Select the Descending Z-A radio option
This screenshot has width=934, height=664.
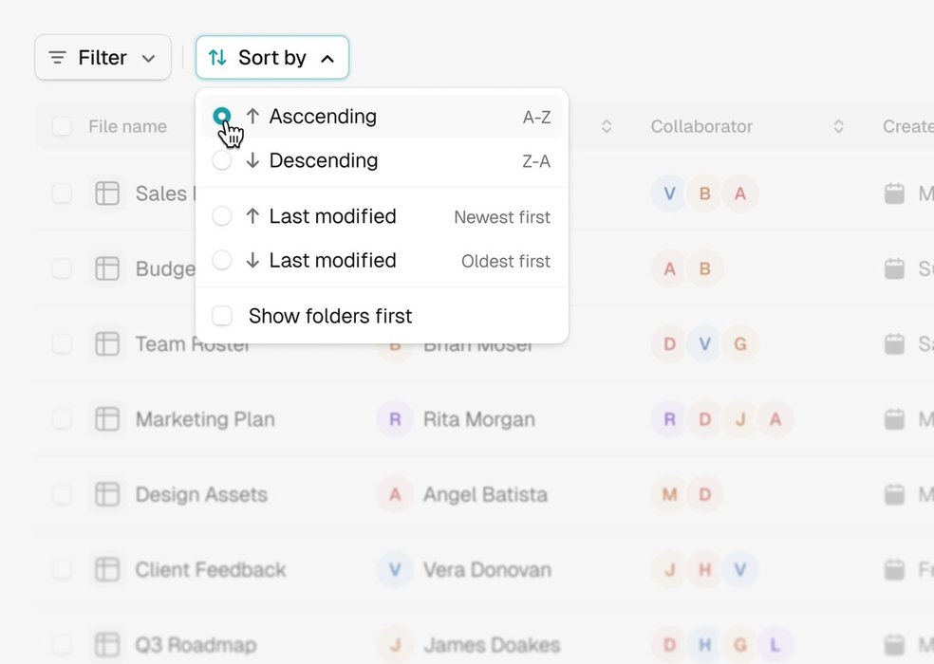[221, 160]
